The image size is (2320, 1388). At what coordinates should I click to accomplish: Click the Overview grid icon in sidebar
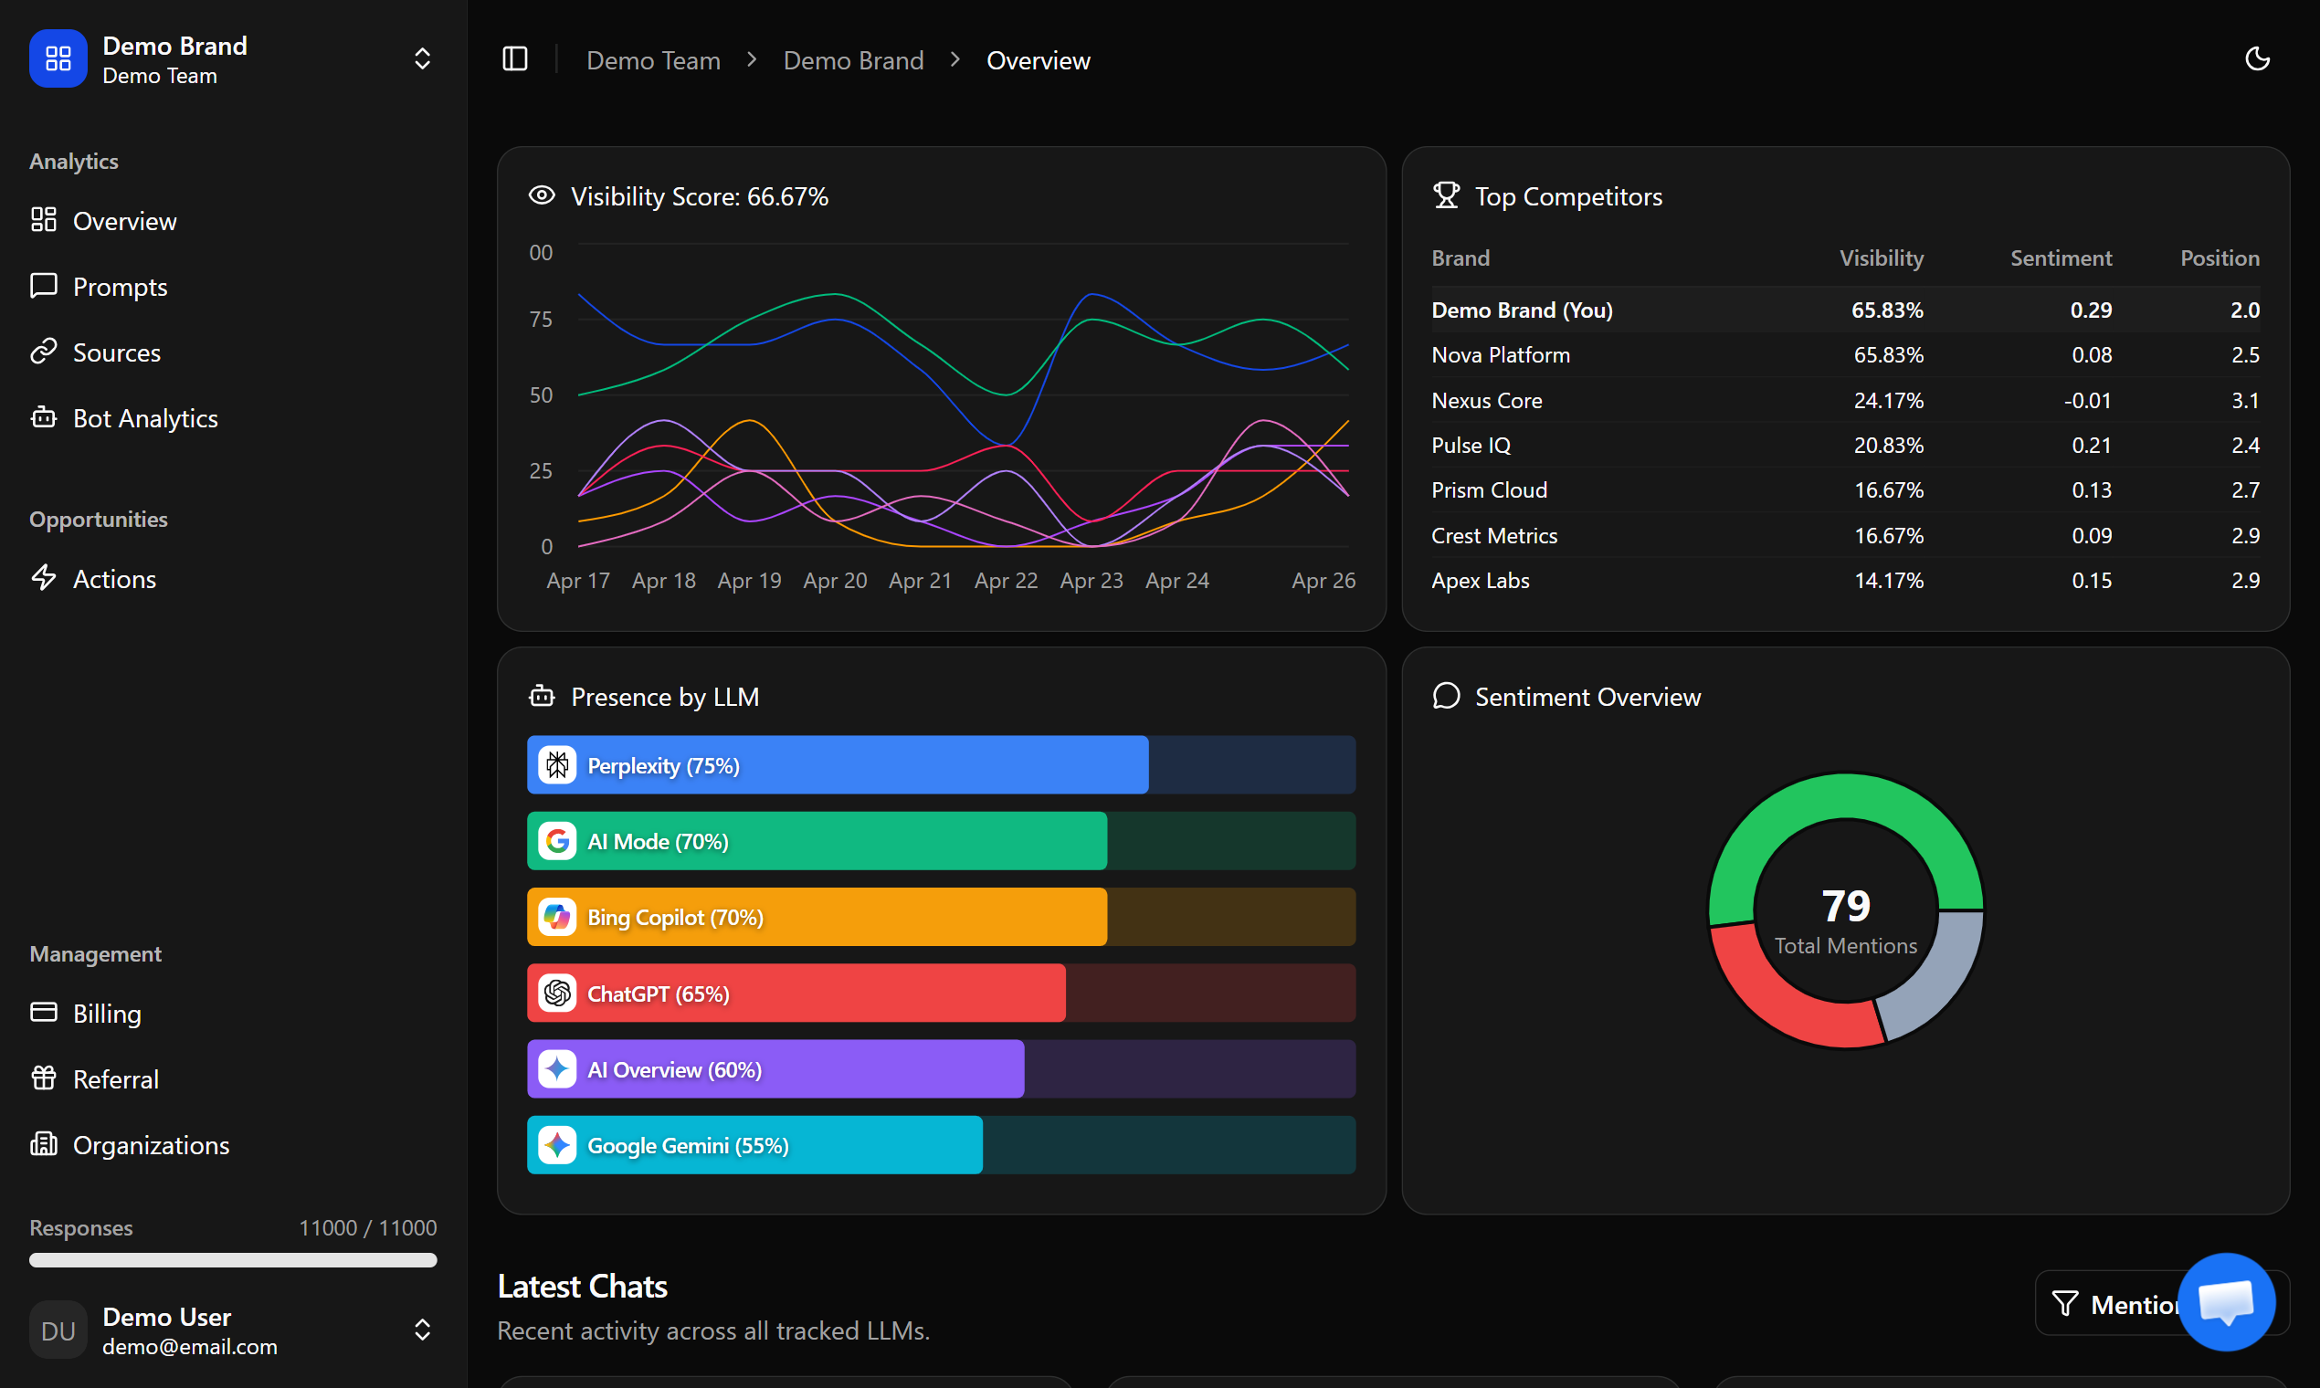click(44, 220)
